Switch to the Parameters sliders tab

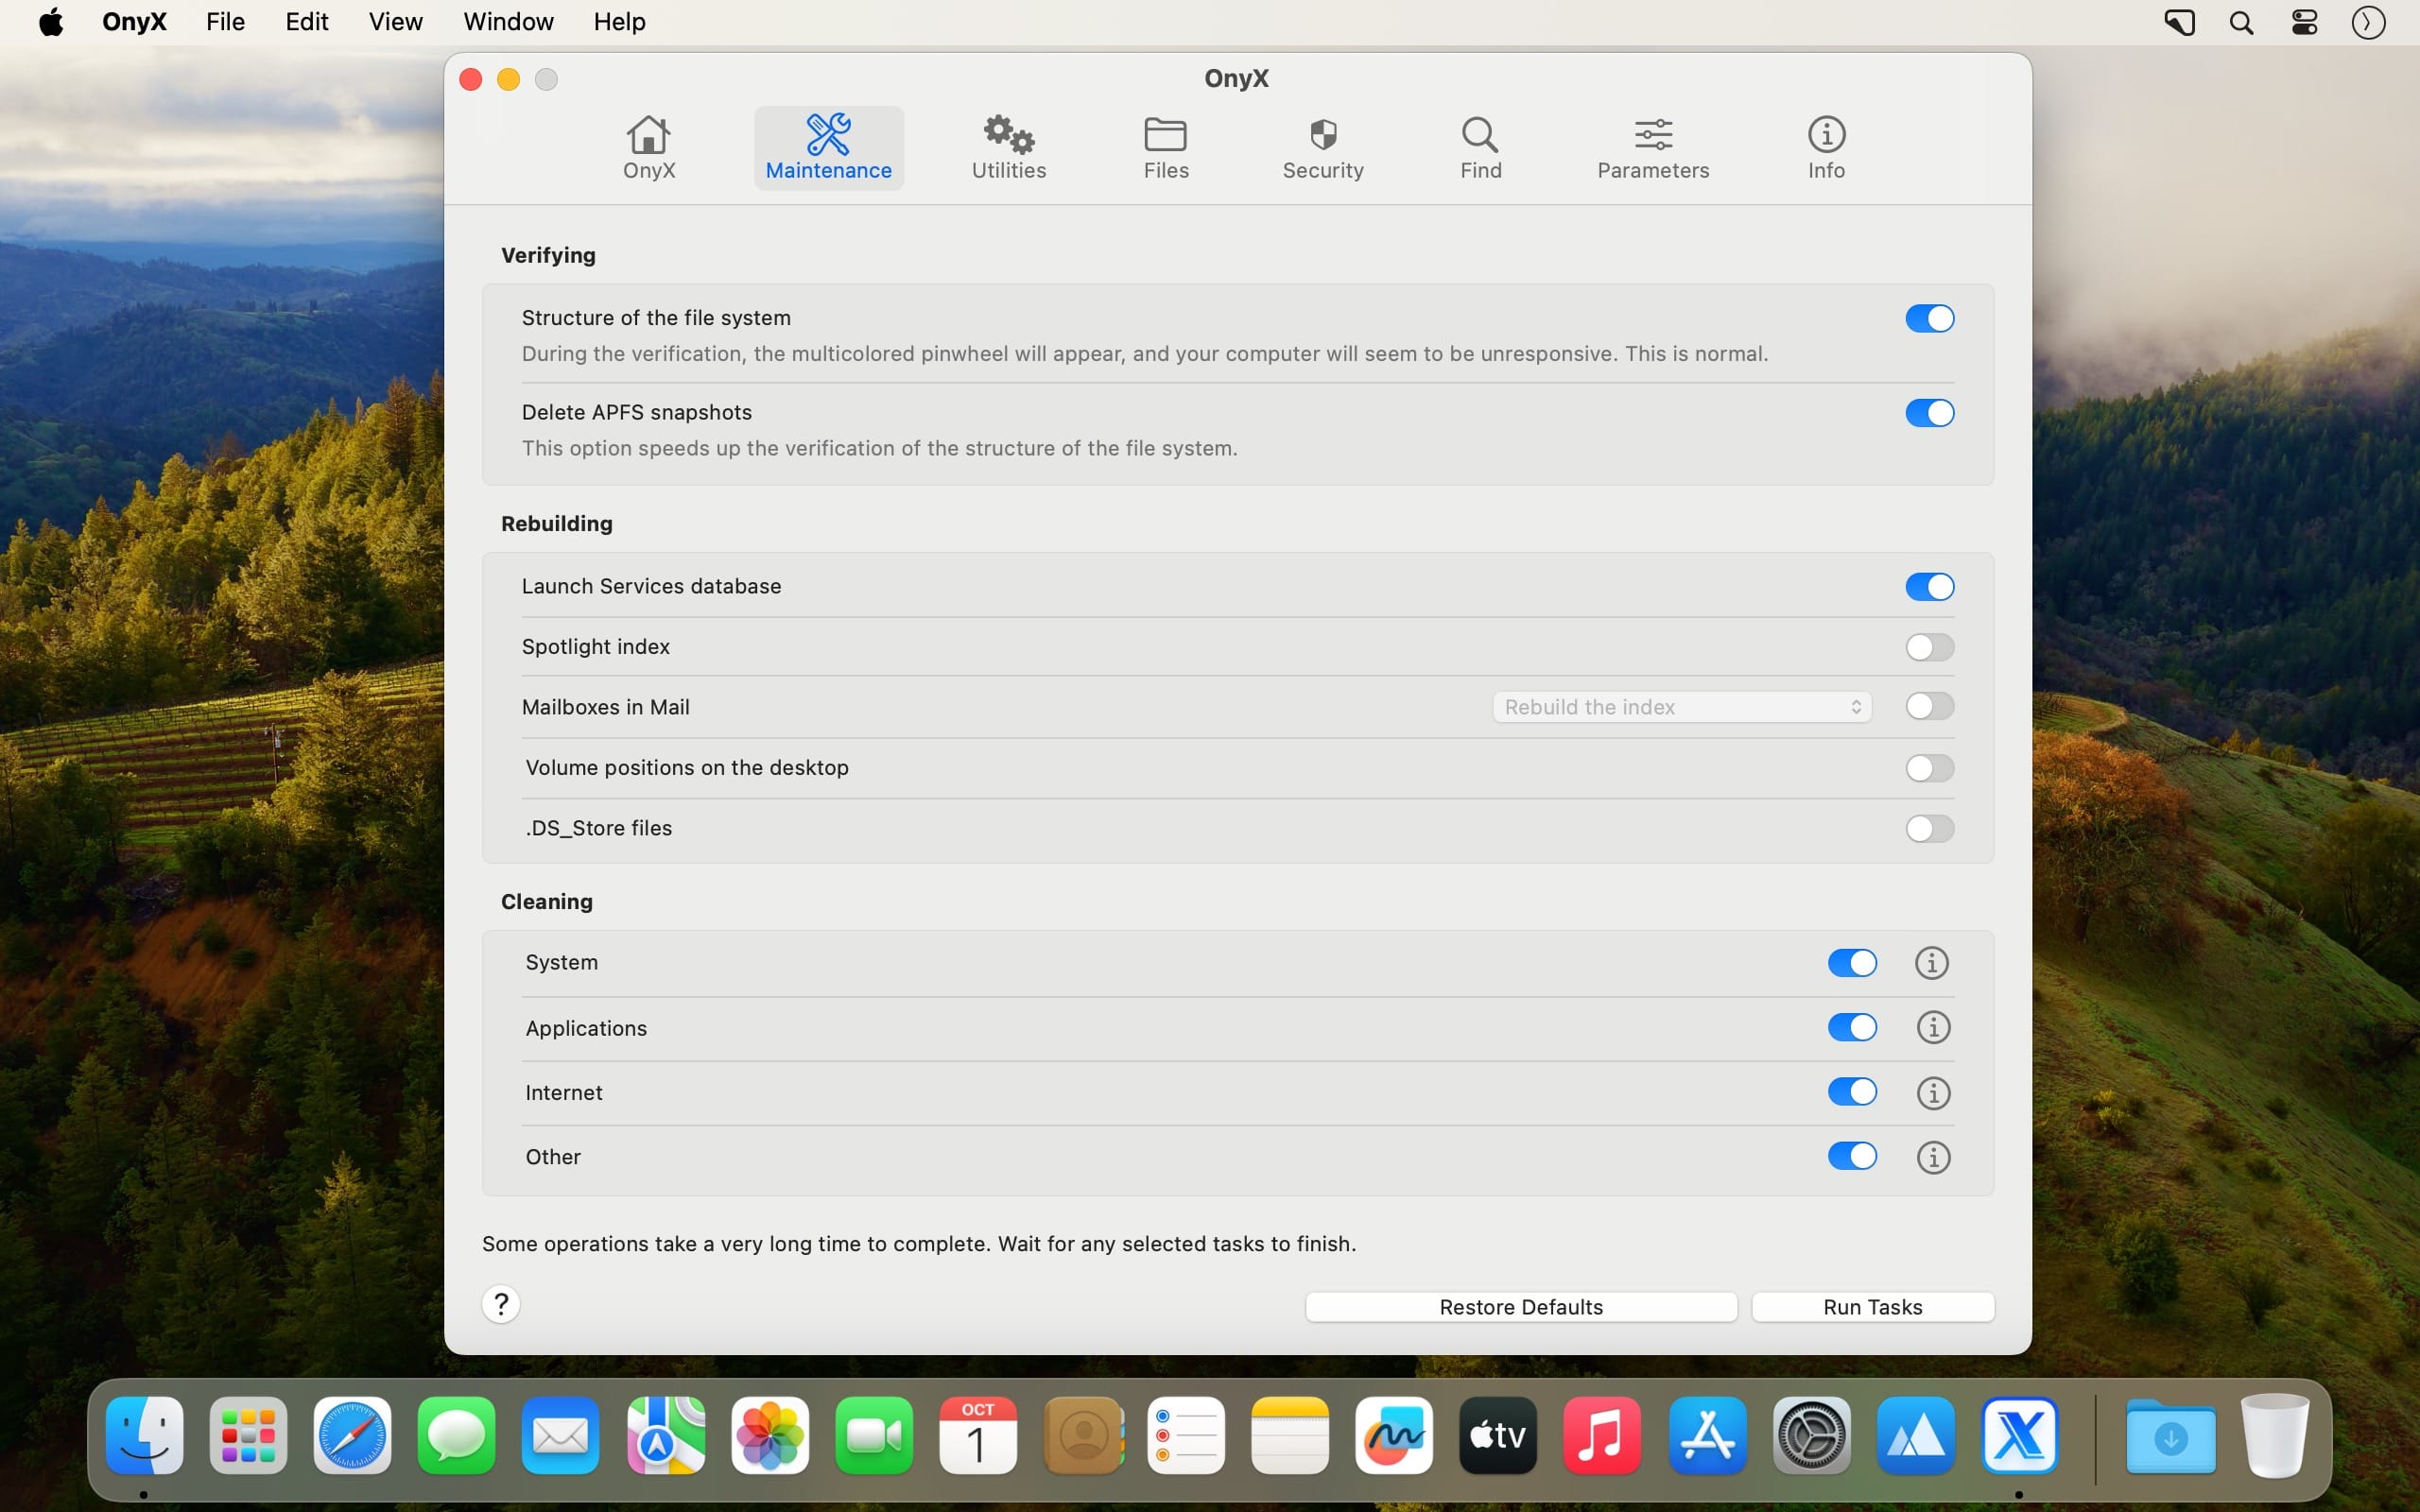point(1653,148)
